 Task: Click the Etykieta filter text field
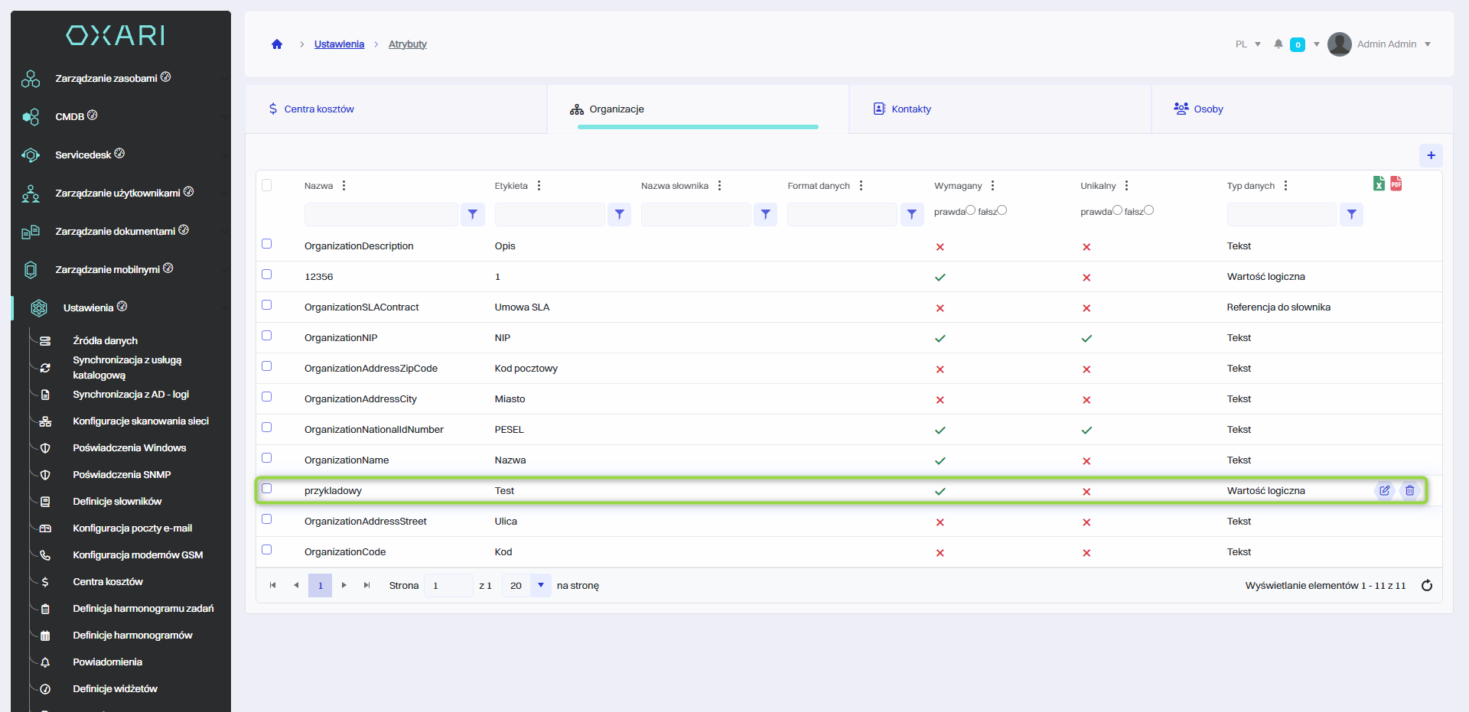(549, 215)
